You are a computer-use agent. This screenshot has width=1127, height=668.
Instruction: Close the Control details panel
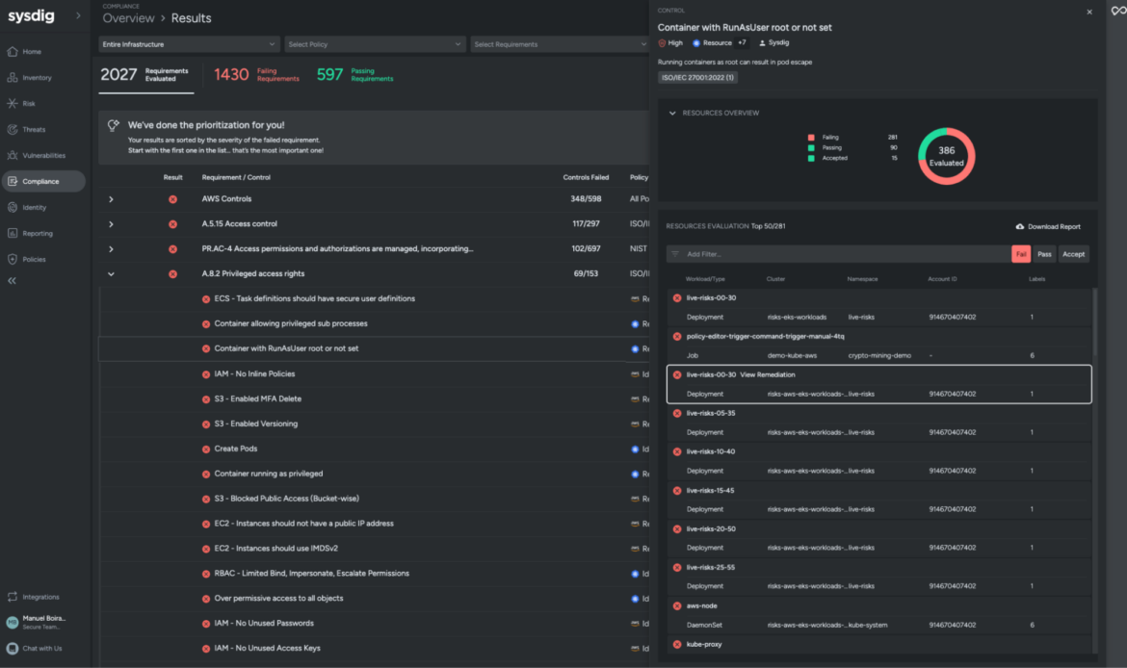click(1089, 12)
